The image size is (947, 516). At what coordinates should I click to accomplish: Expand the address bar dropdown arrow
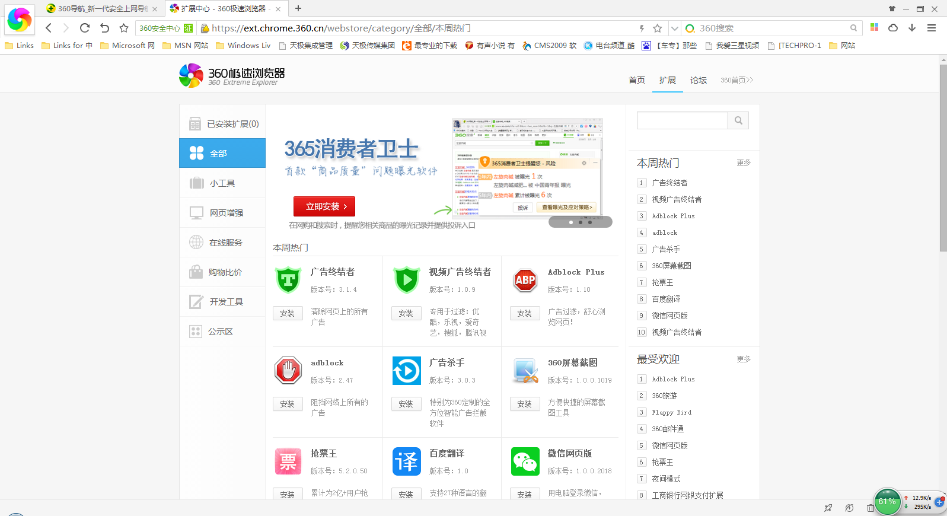pos(674,28)
